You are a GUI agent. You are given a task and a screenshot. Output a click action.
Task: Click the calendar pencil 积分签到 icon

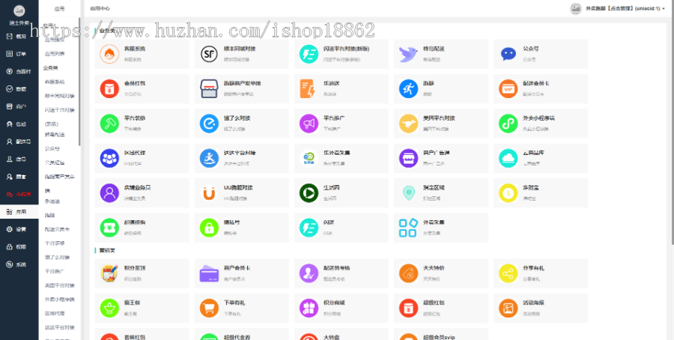point(109,273)
